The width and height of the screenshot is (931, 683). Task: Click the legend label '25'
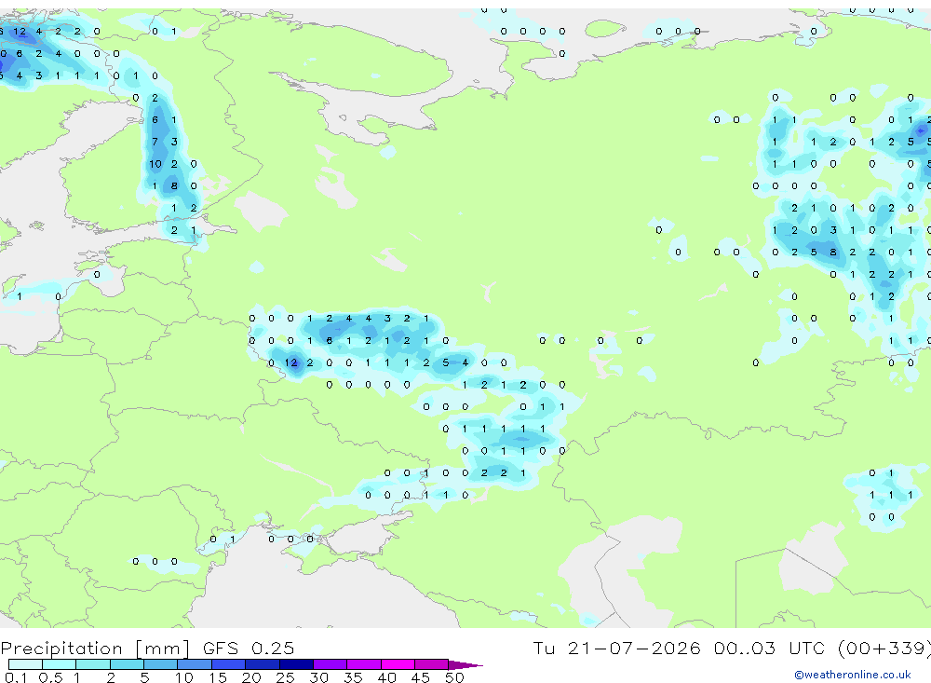pyautogui.click(x=285, y=677)
